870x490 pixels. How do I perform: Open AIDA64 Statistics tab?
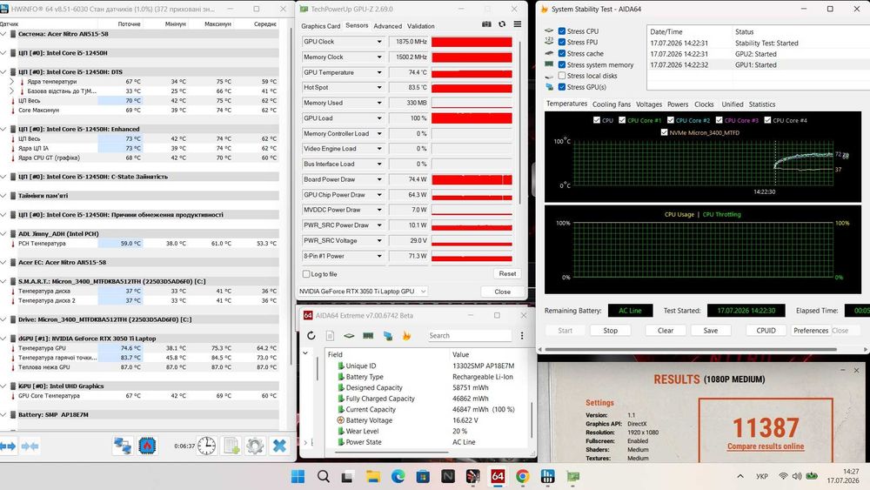coord(762,104)
